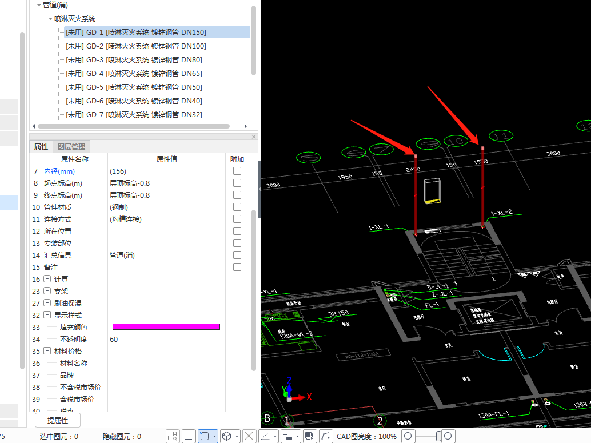Image resolution: width=591 pixels, height=443 pixels.
Task: Edit the 不透明度 value 60
Action: (x=166, y=340)
